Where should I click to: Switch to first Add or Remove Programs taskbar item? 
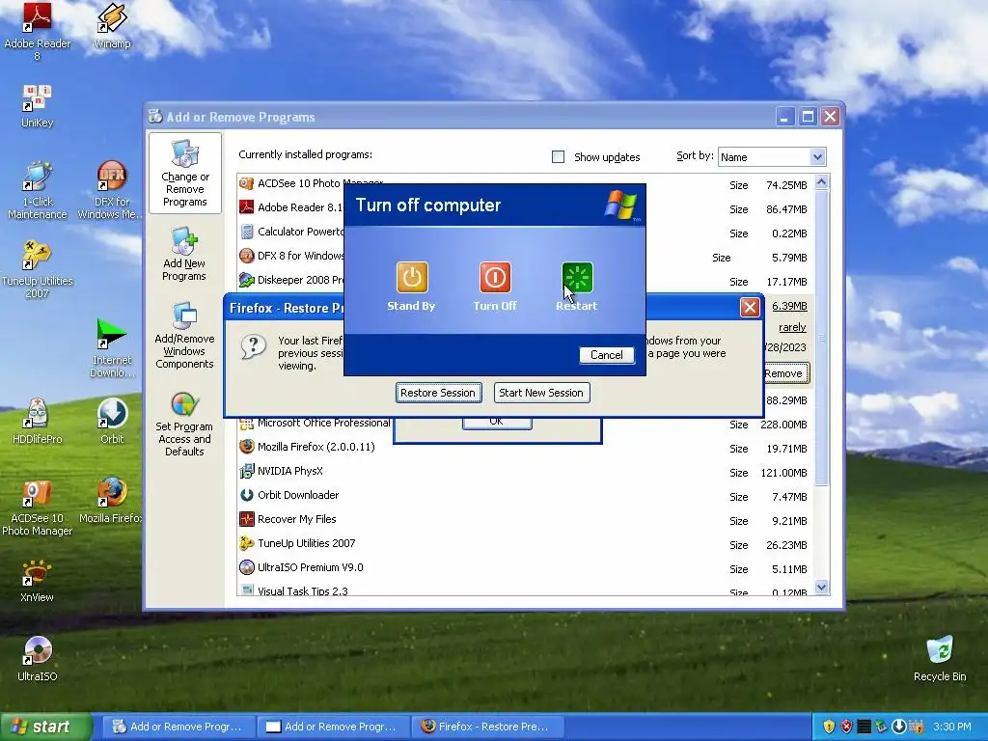(x=177, y=727)
